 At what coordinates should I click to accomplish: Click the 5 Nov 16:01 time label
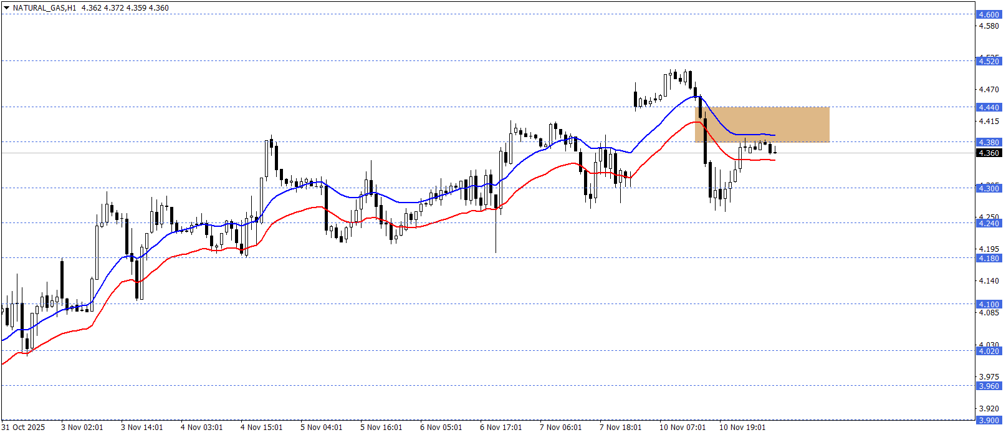click(x=381, y=427)
